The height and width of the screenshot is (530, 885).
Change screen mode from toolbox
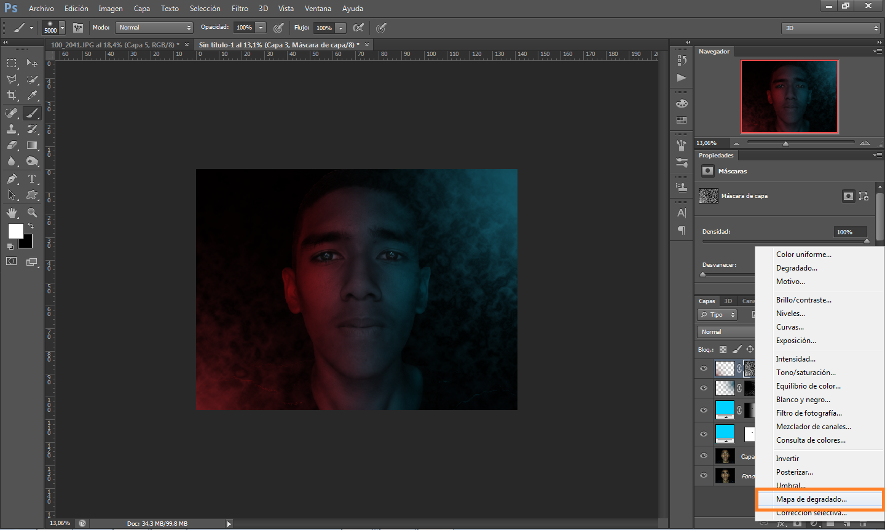tap(32, 261)
